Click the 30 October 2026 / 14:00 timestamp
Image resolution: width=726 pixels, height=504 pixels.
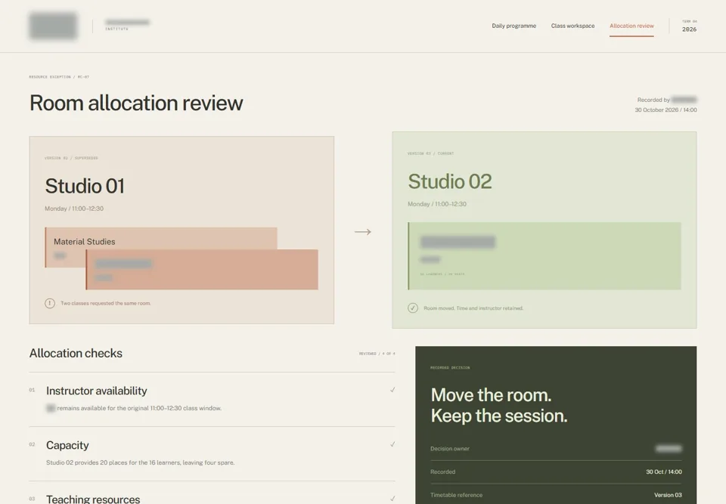point(665,110)
